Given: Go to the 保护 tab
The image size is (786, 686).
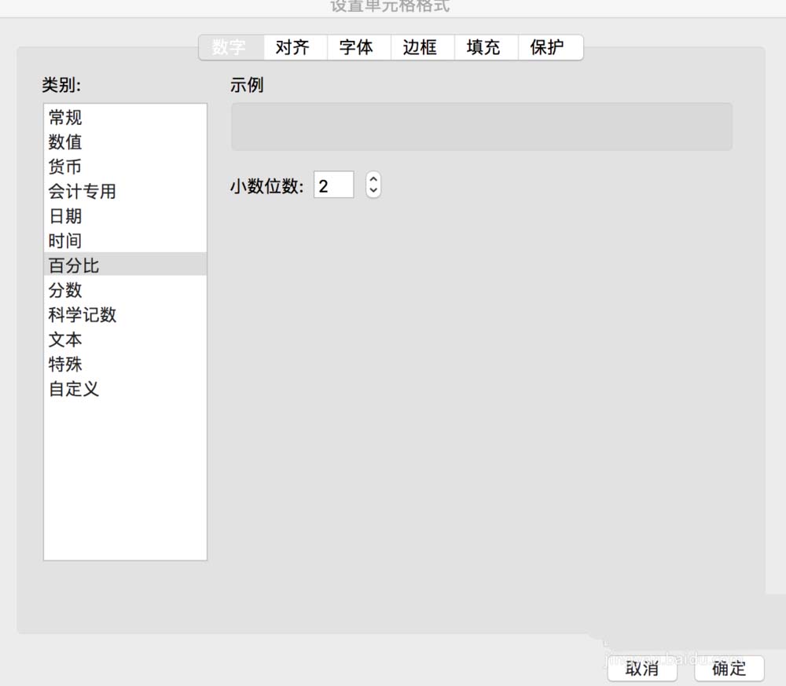Looking at the screenshot, I should pos(547,47).
